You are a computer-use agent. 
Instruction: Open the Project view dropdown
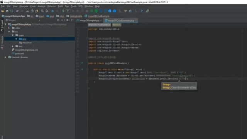tap(39, 20)
